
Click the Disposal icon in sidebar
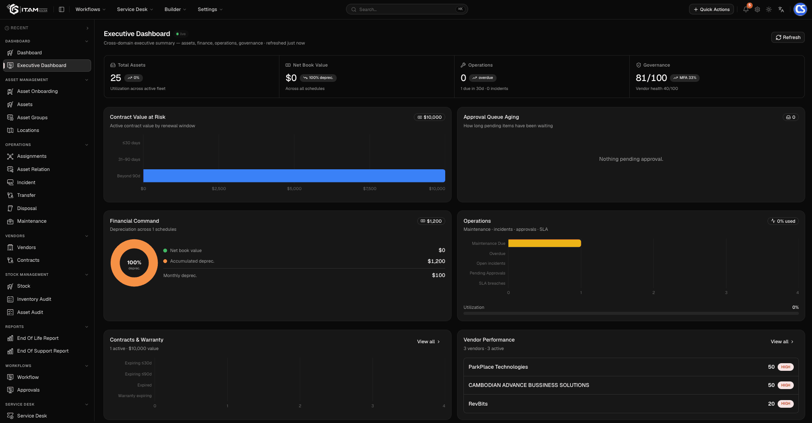click(10, 208)
